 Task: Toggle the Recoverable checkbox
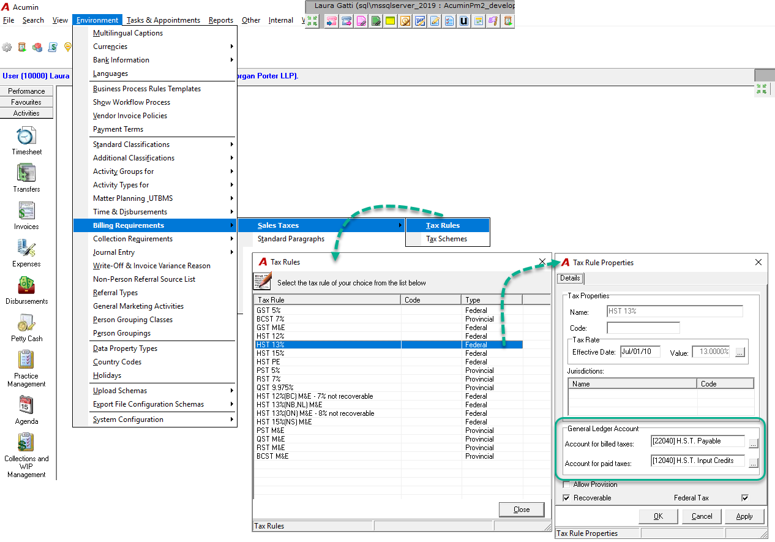(566, 498)
